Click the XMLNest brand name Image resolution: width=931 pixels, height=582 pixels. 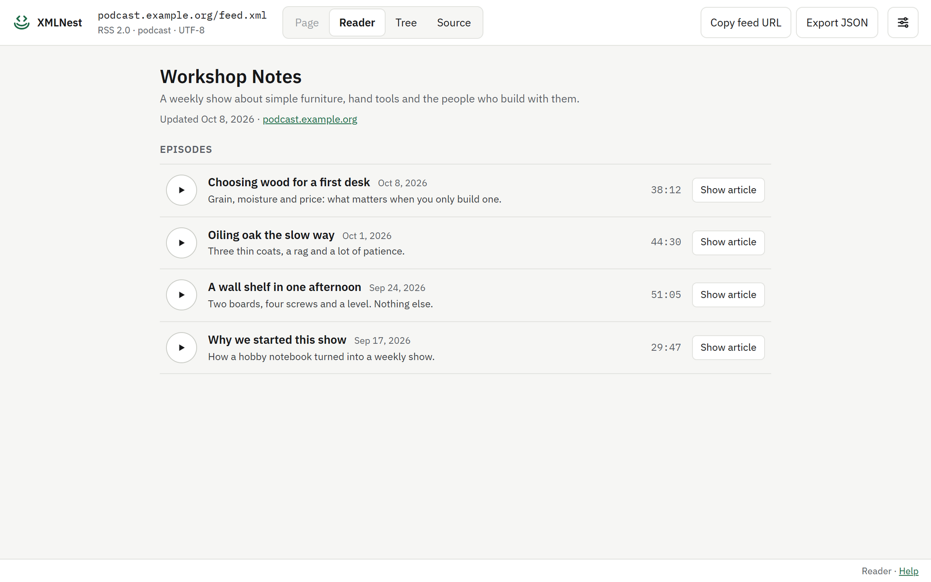60,23
